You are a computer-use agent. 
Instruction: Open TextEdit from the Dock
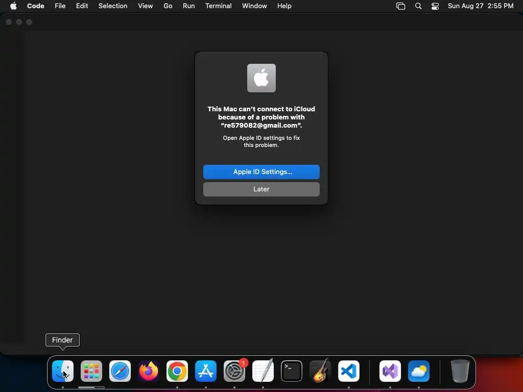click(263, 371)
